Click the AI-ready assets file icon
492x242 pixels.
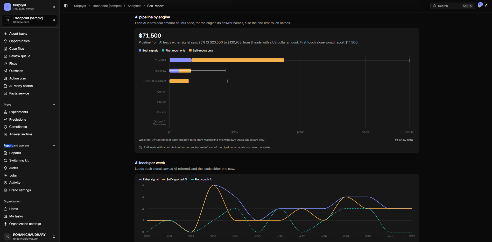pyautogui.click(x=5, y=86)
